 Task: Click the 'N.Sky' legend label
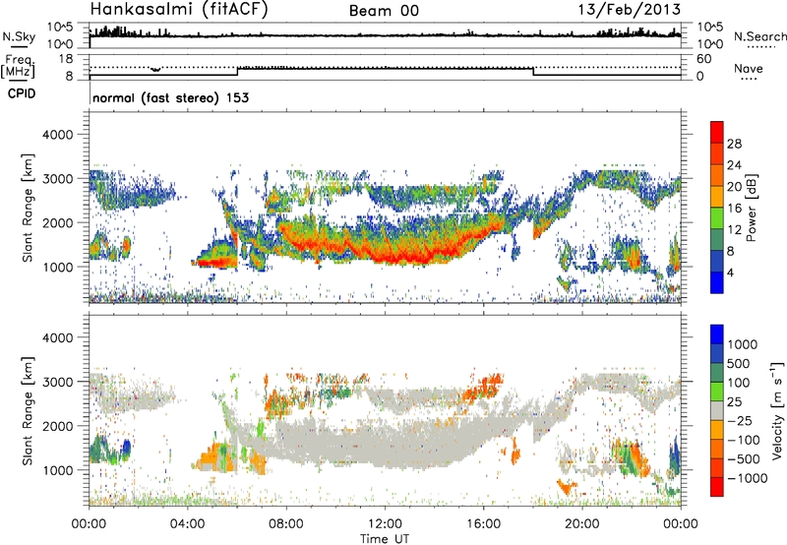(x=19, y=36)
